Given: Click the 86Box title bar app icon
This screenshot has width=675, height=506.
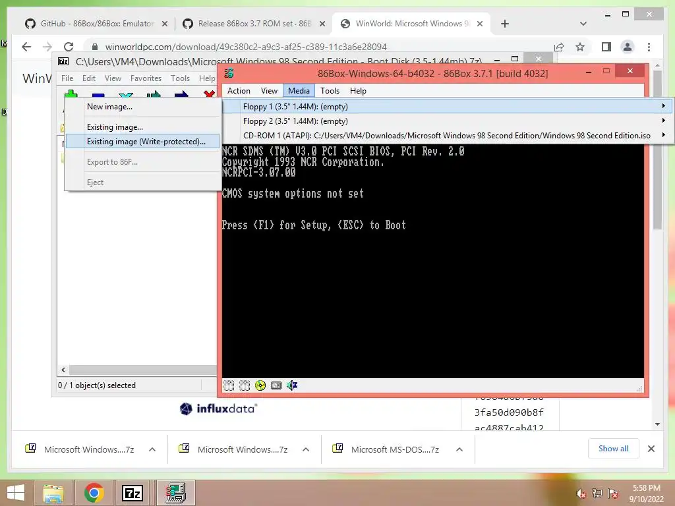Looking at the screenshot, I should 229,73.
